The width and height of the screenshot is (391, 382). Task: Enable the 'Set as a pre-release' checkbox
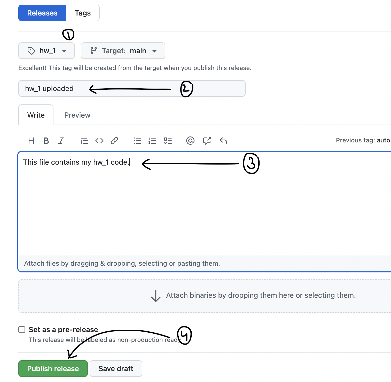coord(22,330)
